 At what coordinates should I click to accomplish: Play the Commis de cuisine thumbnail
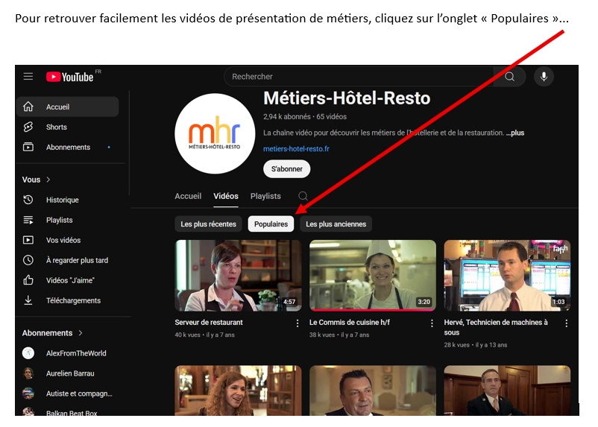click(373, 275)
